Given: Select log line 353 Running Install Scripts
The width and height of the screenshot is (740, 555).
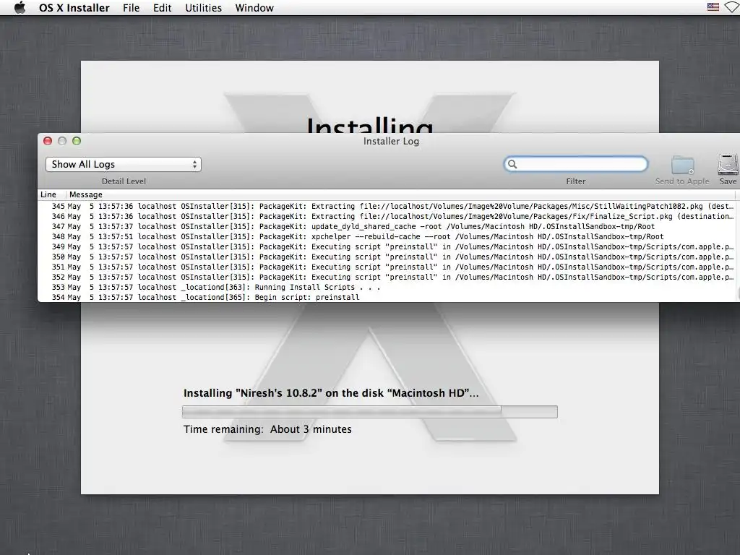Looking at the screenshot, I should (x=387, y=288).
